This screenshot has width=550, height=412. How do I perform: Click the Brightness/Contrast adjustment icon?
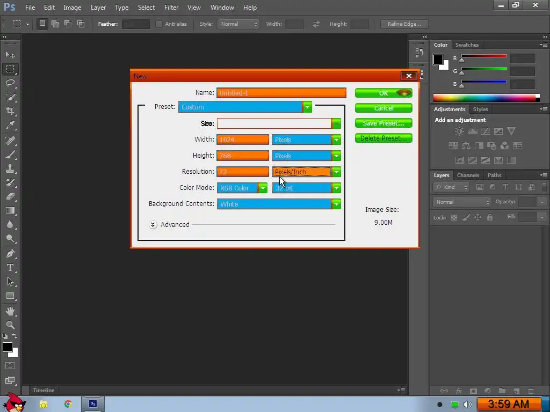(459, 131)
